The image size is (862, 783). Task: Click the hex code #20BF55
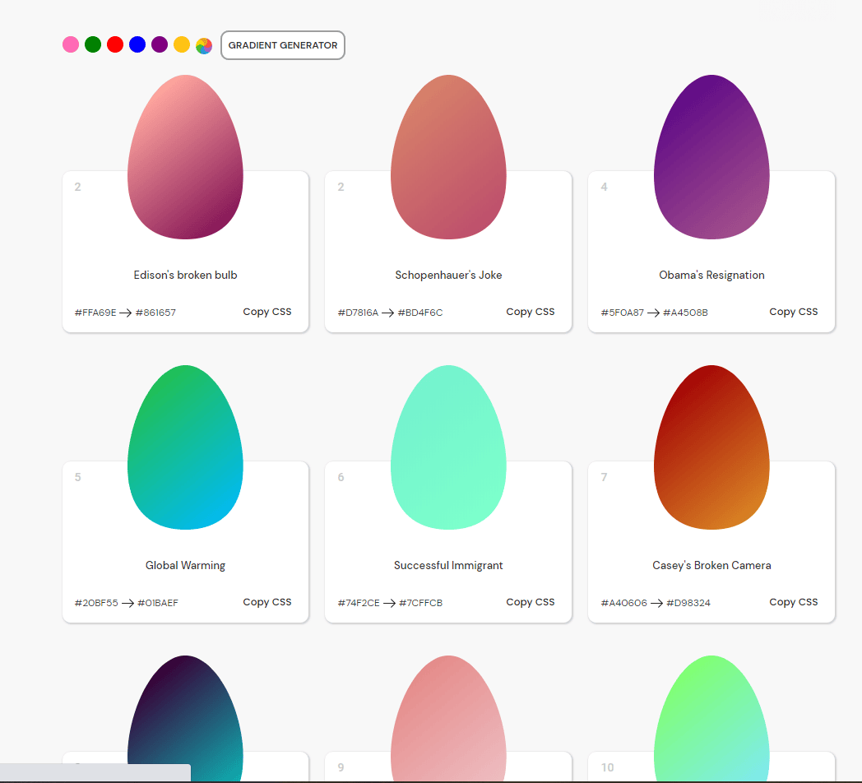click(96, 603)
